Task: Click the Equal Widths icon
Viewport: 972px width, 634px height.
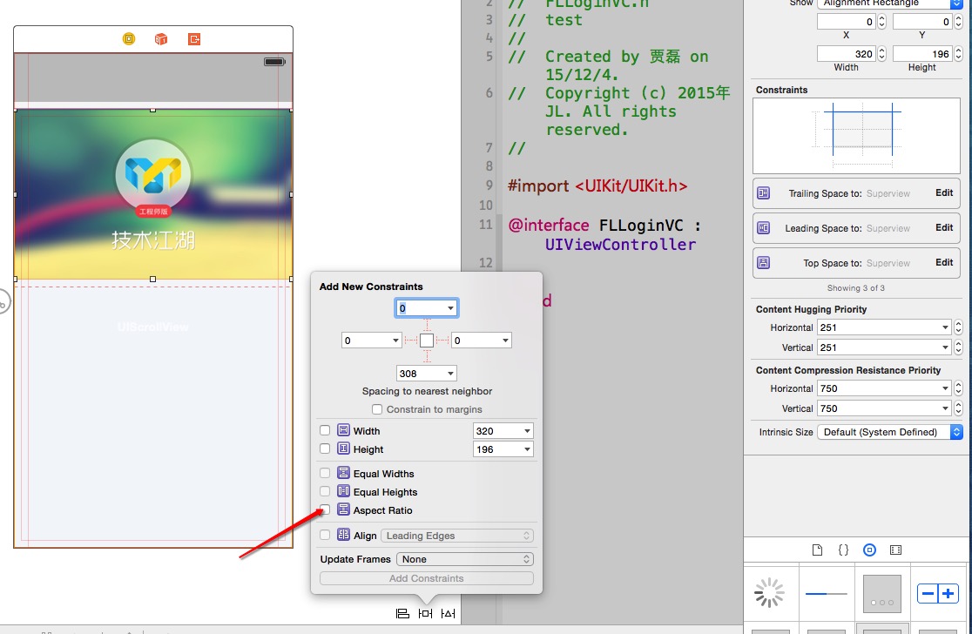Action: click(343, 473)
